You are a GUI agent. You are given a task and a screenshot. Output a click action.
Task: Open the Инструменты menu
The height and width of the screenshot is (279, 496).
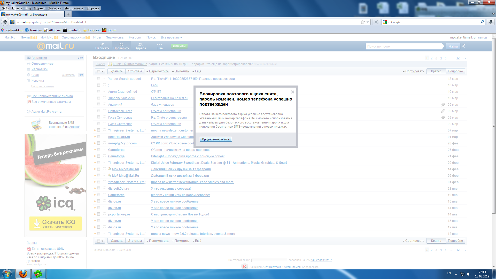tap(74, 8)
